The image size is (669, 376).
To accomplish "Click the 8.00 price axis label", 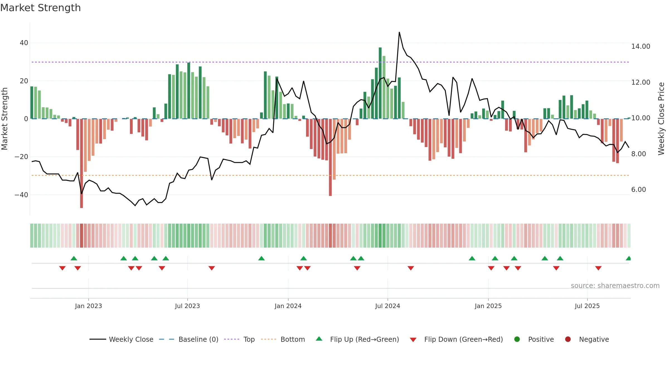I will tap(638, 154).
